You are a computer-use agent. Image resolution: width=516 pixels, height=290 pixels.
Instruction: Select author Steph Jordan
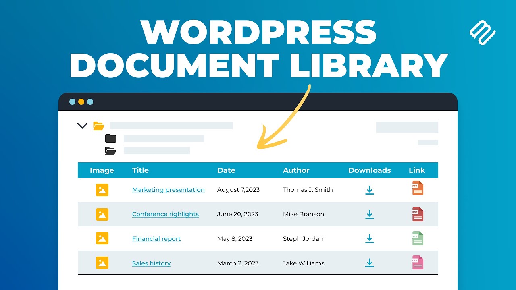[303, 239]
